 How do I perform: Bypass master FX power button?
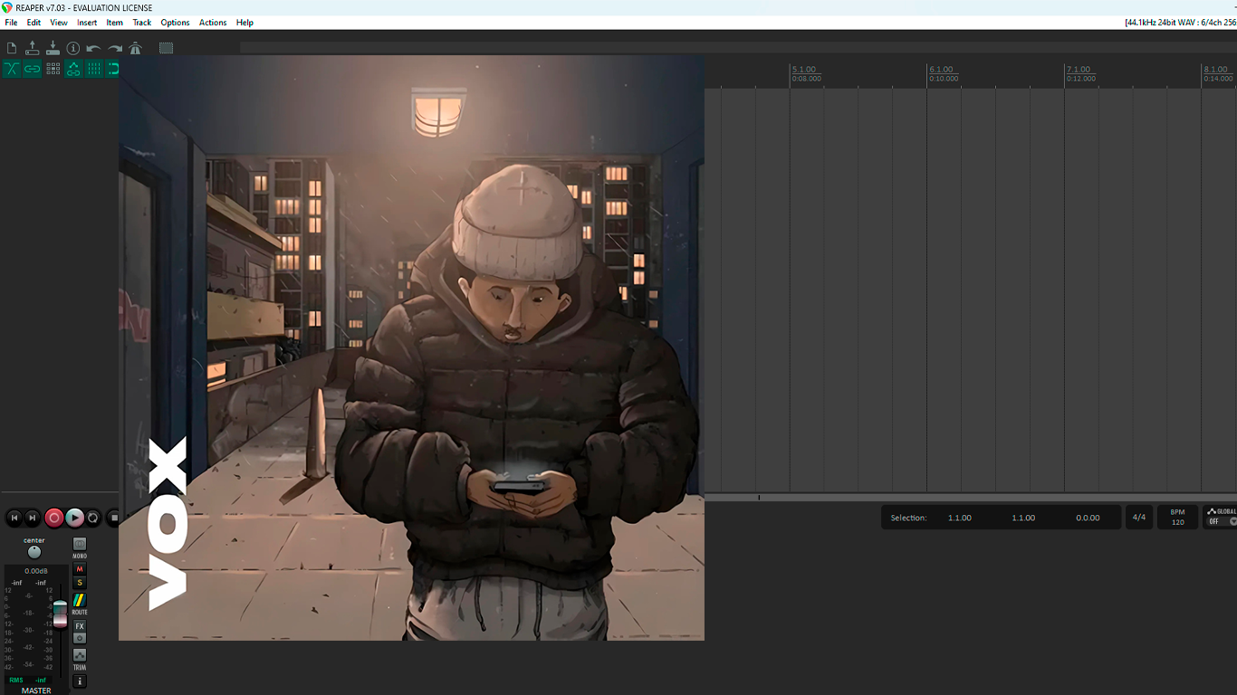coord(80,638)
